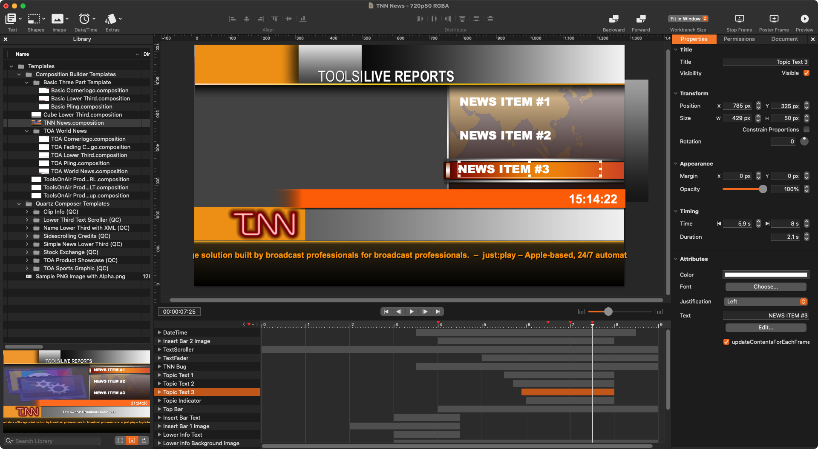Collapse Composition Builder Templates folder
Viewport: 818px width, 449px height.
pos(19,74)
